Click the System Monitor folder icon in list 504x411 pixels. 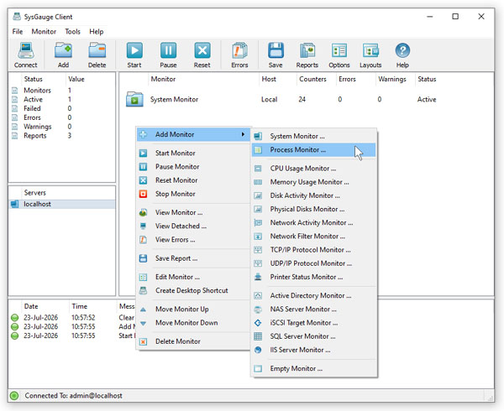tap(134, 99)
